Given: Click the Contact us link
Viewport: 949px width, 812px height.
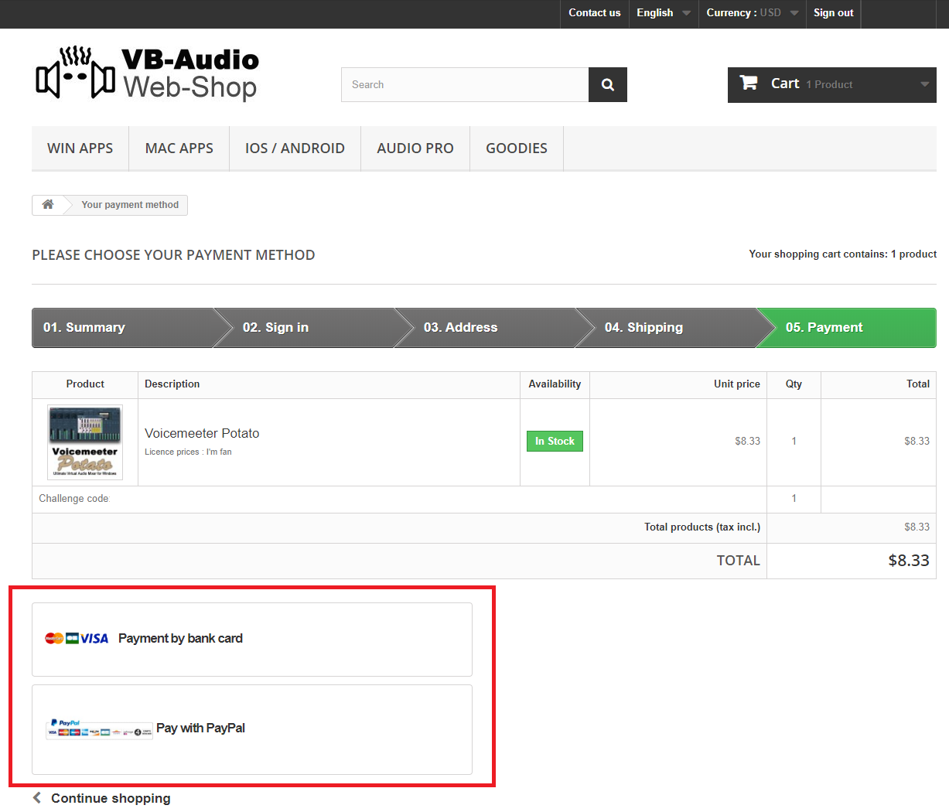Looking at the screenshot, I should point(595,13).
